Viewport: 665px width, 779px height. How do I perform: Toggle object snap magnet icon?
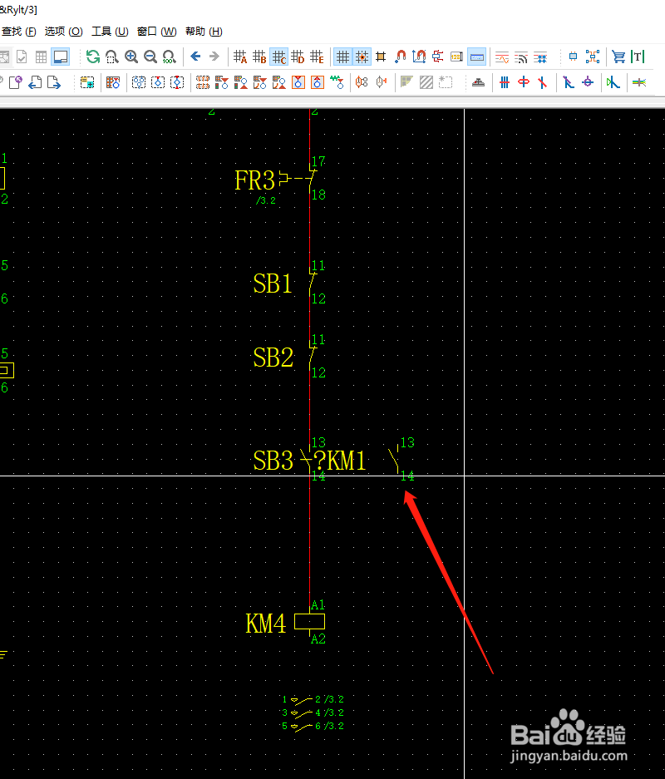[x=400, y=57]
